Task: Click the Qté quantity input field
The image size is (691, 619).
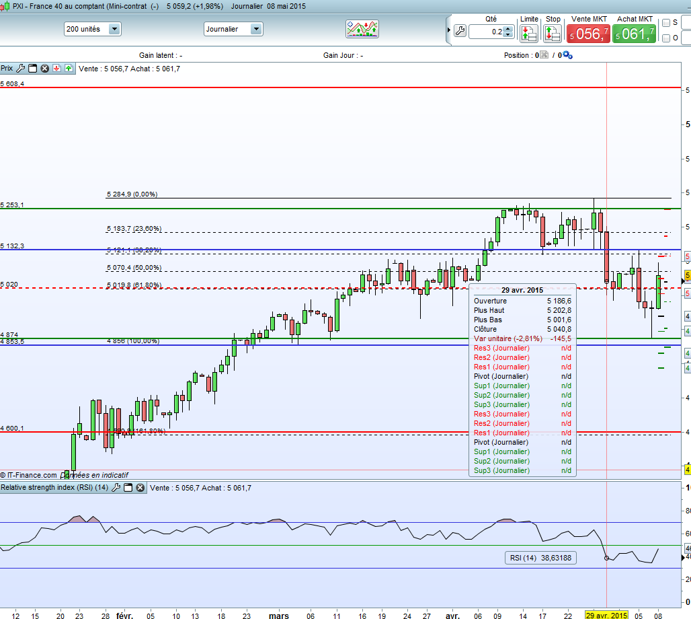Action: click(487, 32)
